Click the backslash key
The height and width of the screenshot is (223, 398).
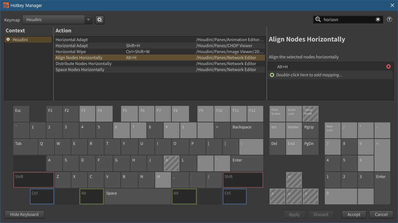point(251,147)
